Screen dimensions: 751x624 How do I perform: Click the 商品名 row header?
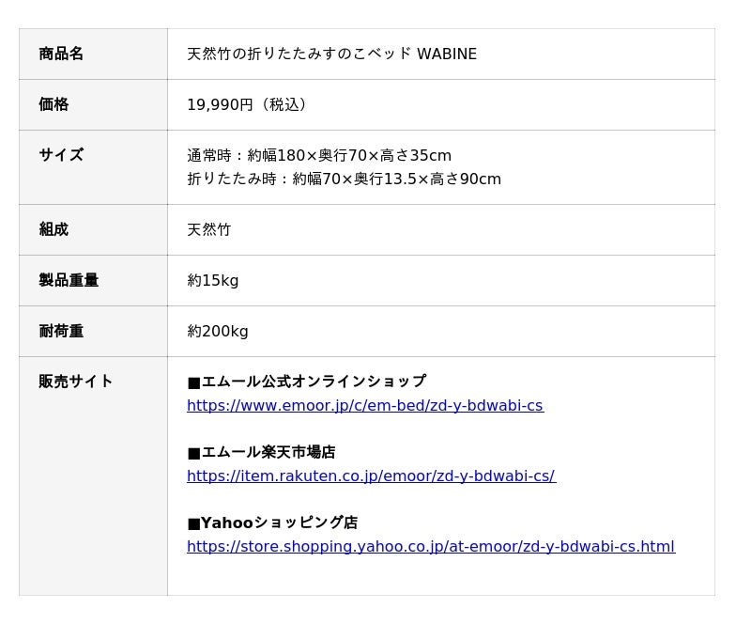tap(61, 55)
